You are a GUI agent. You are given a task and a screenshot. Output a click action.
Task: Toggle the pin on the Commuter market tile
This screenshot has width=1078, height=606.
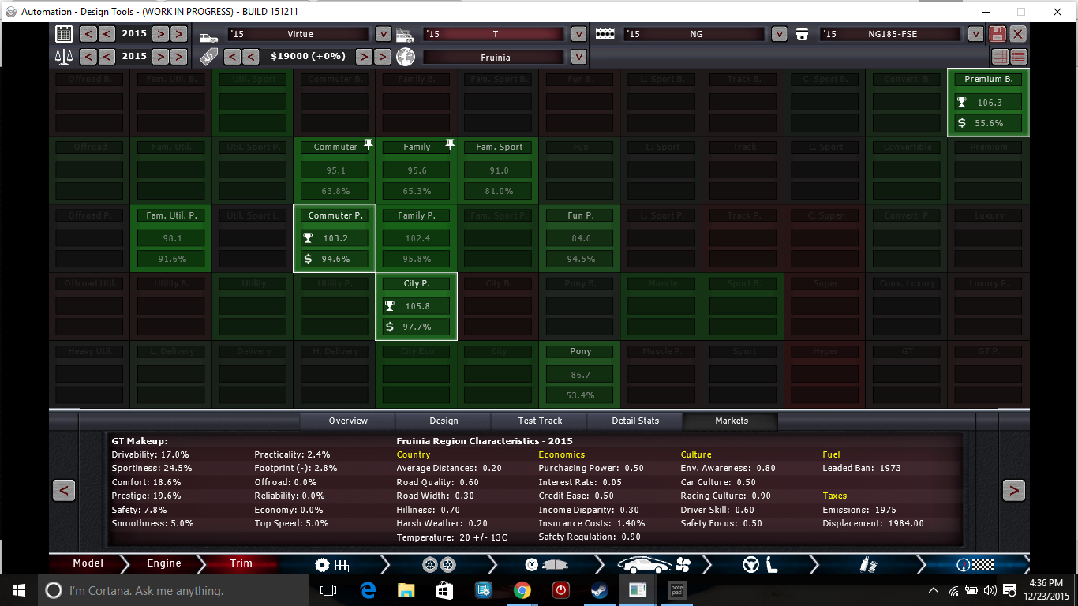tap(368, 144)
